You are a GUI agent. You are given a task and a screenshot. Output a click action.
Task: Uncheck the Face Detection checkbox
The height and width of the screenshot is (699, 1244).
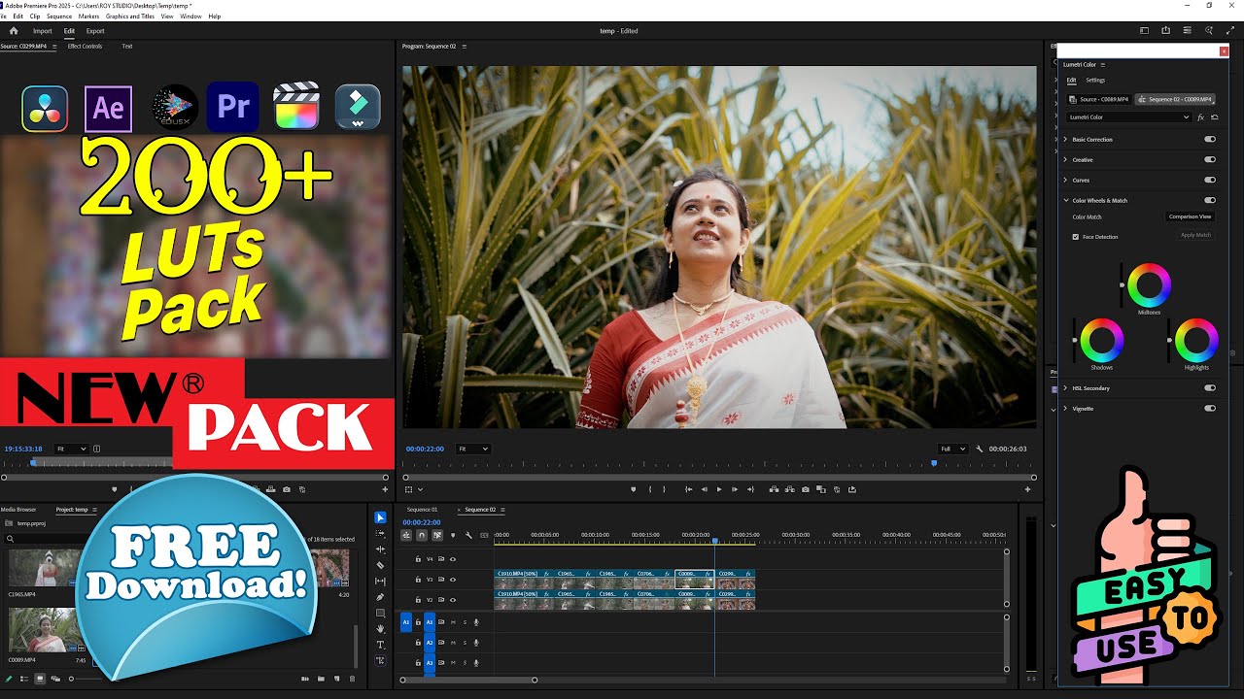(x=1076, y=237)
